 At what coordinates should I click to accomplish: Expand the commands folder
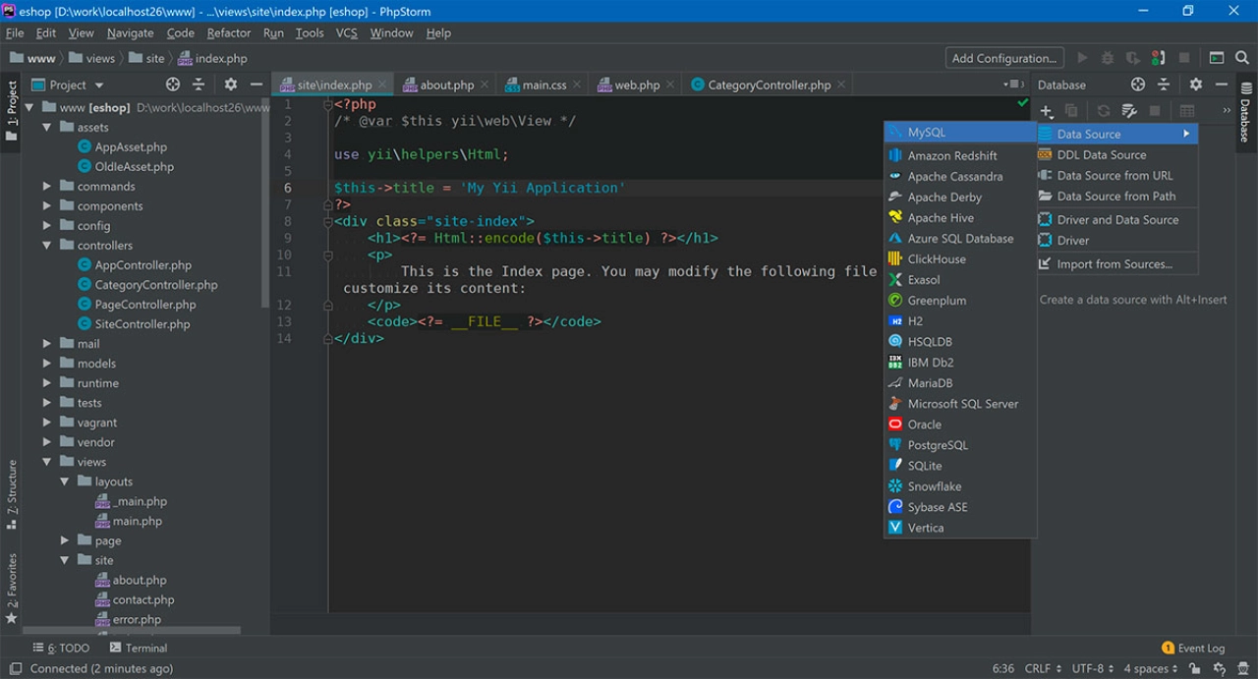46,186
